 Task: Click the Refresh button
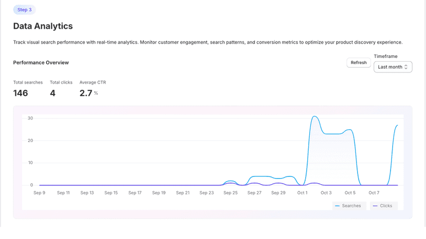pyautogui.click(x=359, y=63)
